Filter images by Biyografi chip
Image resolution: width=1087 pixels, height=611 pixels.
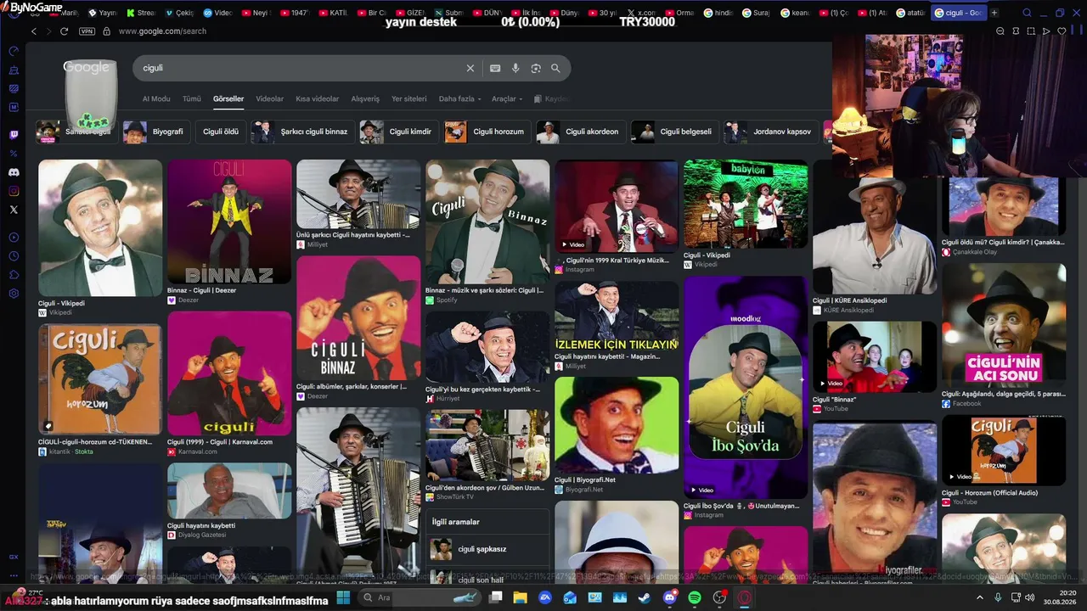157,132
